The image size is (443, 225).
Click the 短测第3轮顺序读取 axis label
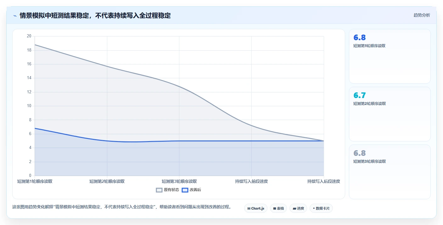point(179,181)
